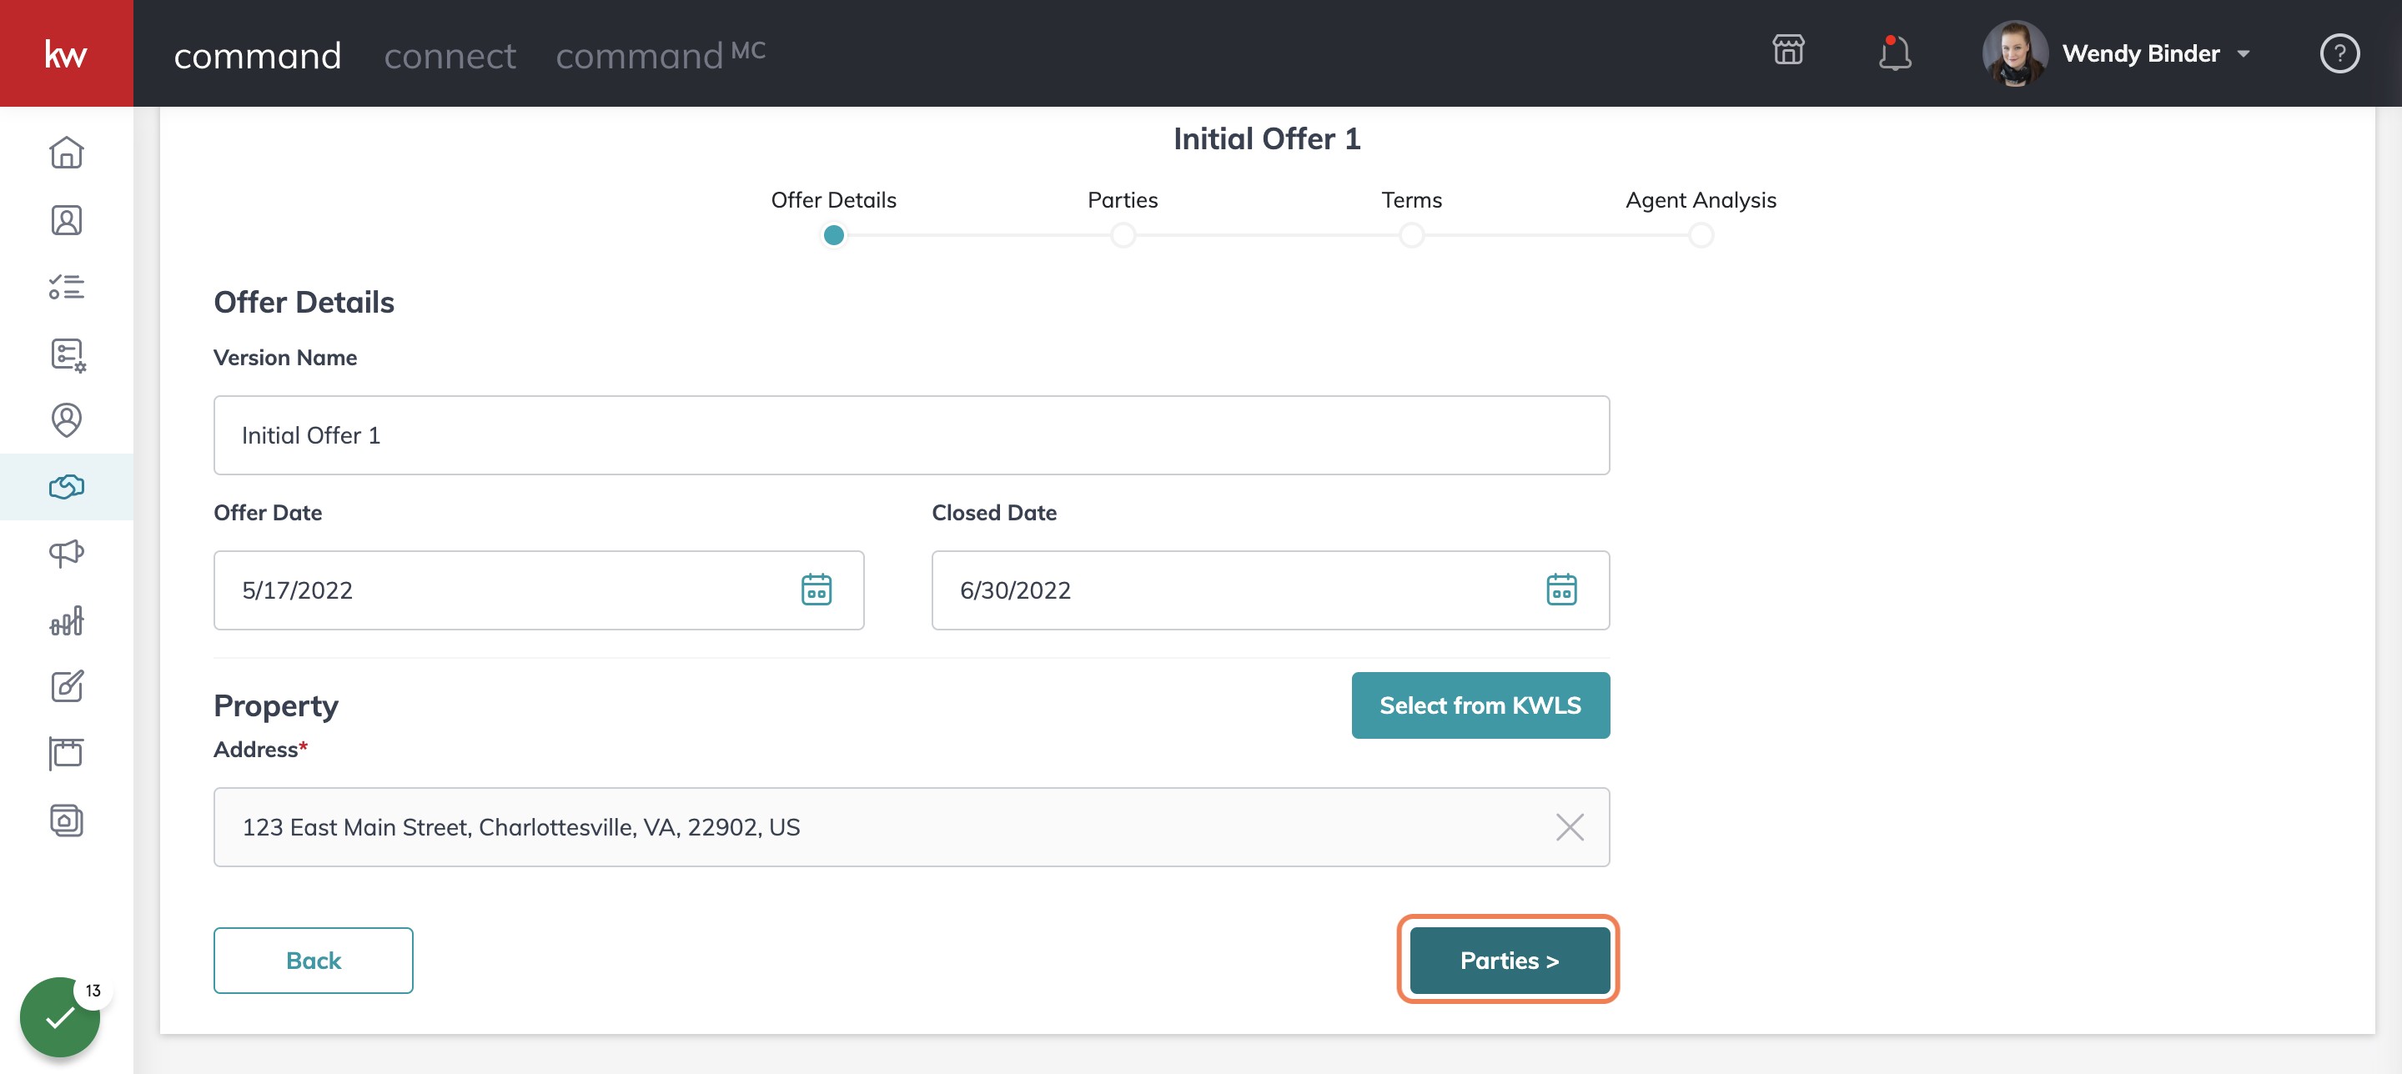Image resolution: width=2402 pixels, height=1074 pixels.
Task: Go to the Offer Details step
Action: tap(834, 235)
